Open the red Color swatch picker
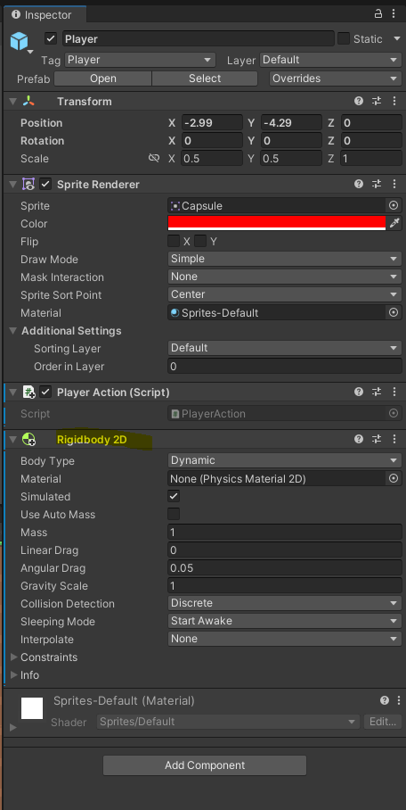Image resolution: width=406 pixels, height=810 pixels. tap(277, 223)
